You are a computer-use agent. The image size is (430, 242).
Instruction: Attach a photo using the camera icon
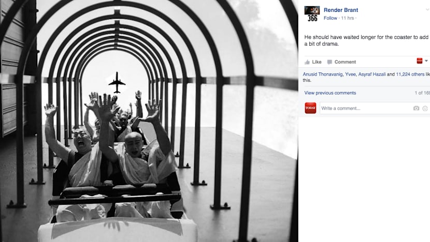pos(417,109)
